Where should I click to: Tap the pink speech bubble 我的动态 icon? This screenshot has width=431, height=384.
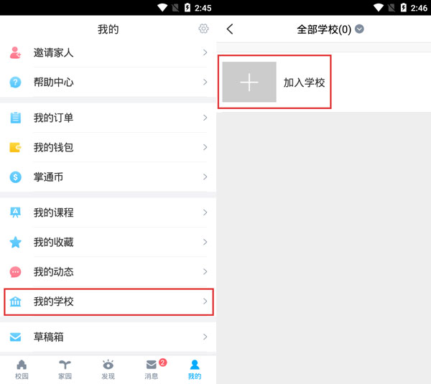coord(15,271)
